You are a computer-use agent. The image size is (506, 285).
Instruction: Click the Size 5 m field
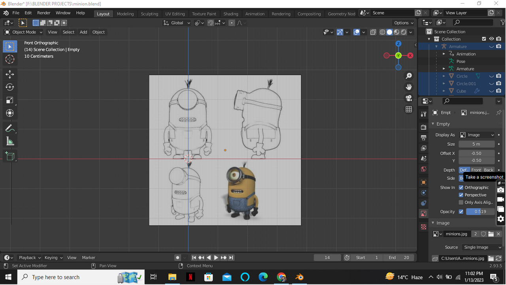point(477,144)
